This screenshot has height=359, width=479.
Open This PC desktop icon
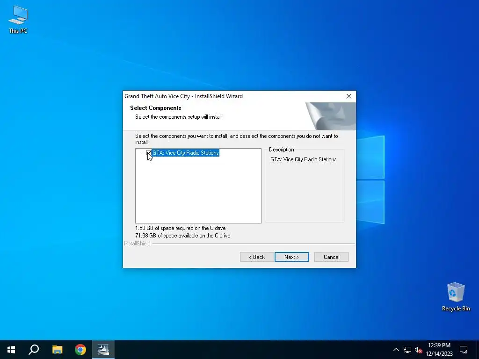tap(18, 20)
